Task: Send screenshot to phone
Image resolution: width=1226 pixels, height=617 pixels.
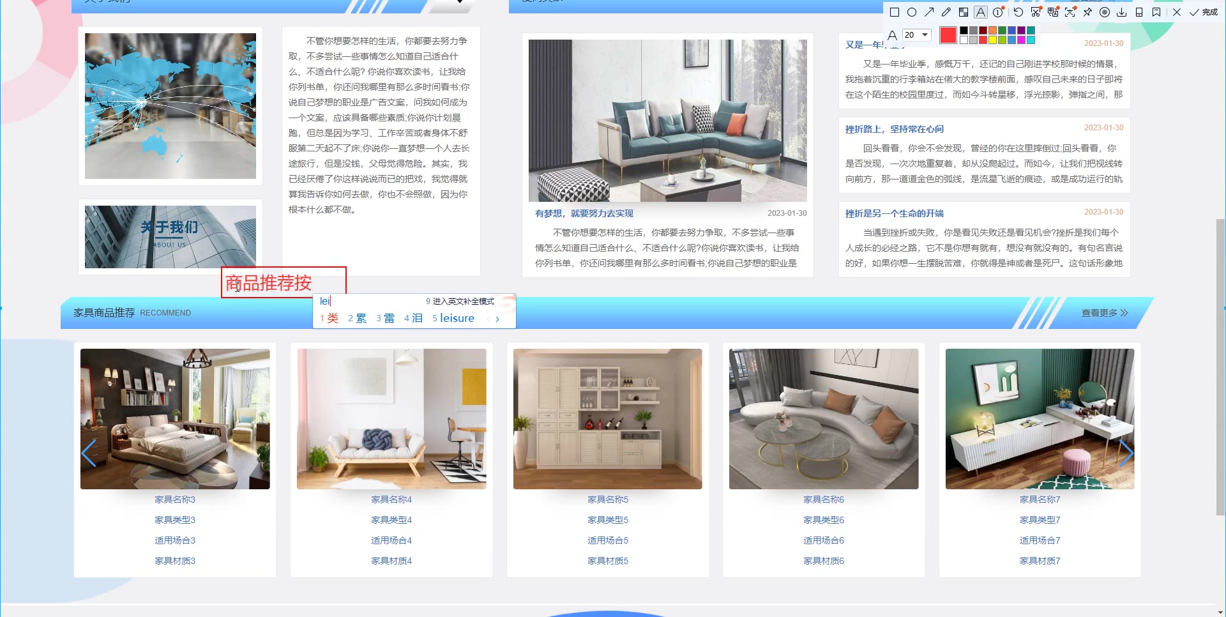Action: click(x=1139, y=12)
